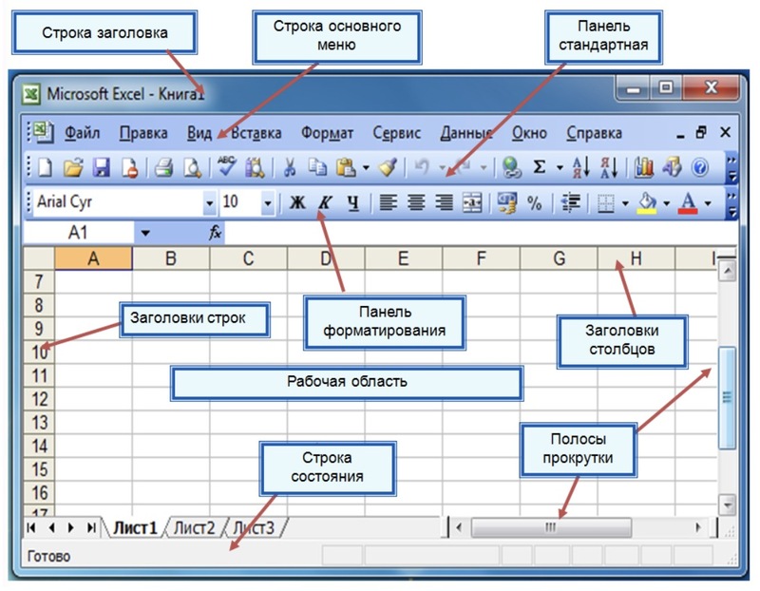Open the Формат menu
760x591 pixels.
coord(327,133)
